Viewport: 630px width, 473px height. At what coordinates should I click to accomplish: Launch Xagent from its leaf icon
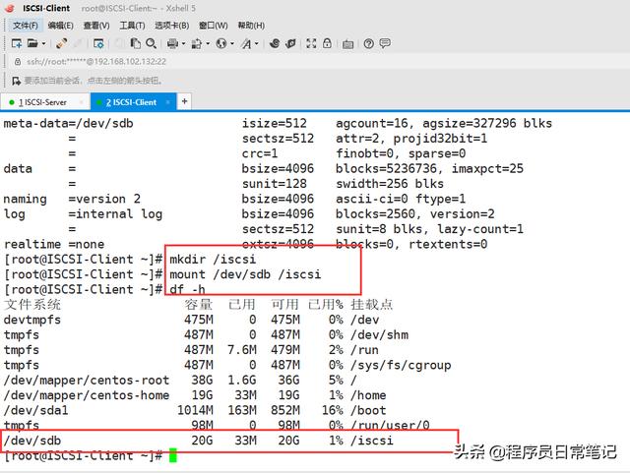(290, 43)
